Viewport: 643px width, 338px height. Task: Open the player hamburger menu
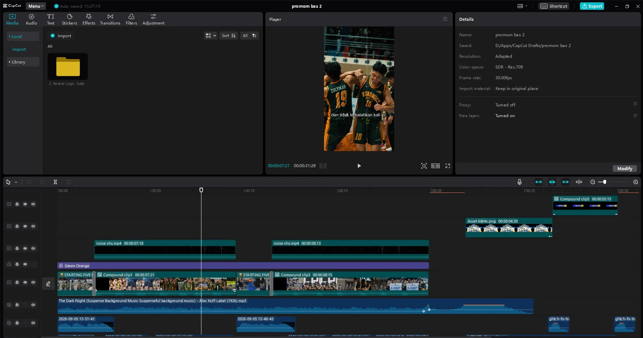click(x=445, y=19)
